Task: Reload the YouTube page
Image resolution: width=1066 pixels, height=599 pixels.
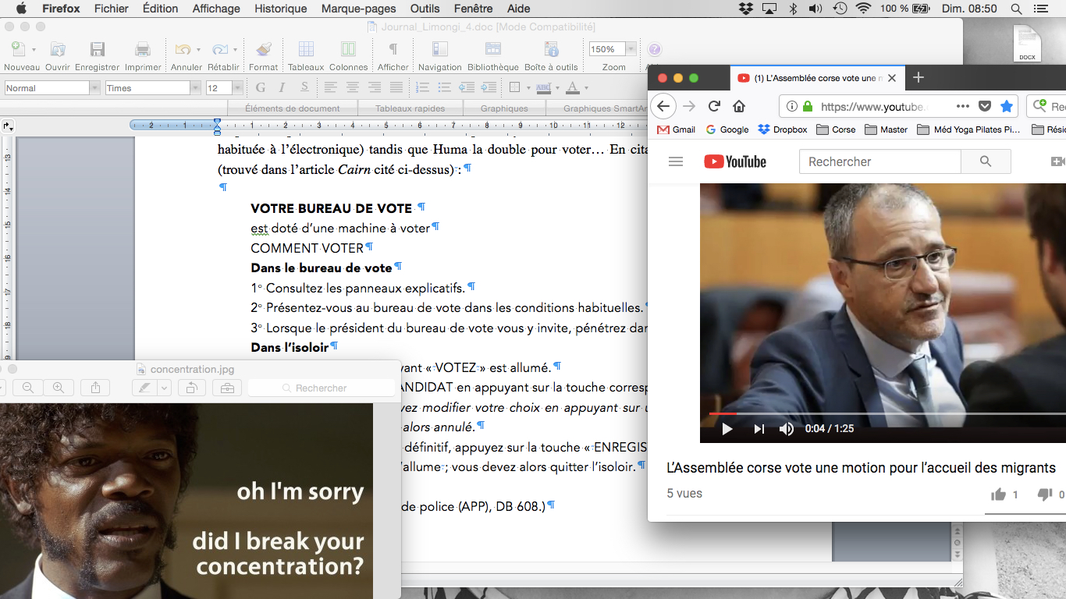Action: pyautogui.click(x=714, y=106)
